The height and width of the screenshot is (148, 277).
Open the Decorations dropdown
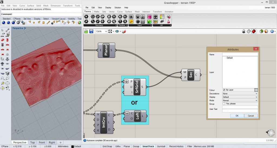click(x=240, y=94)
